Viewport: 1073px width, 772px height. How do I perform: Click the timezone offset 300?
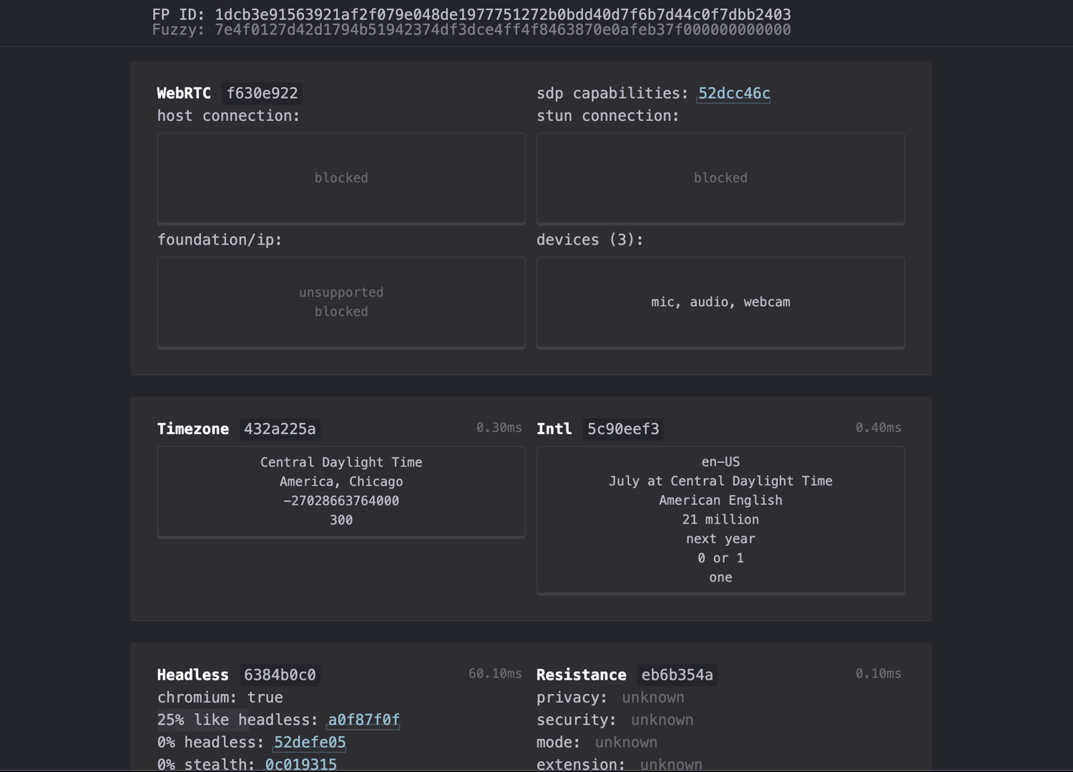point(341,520)
